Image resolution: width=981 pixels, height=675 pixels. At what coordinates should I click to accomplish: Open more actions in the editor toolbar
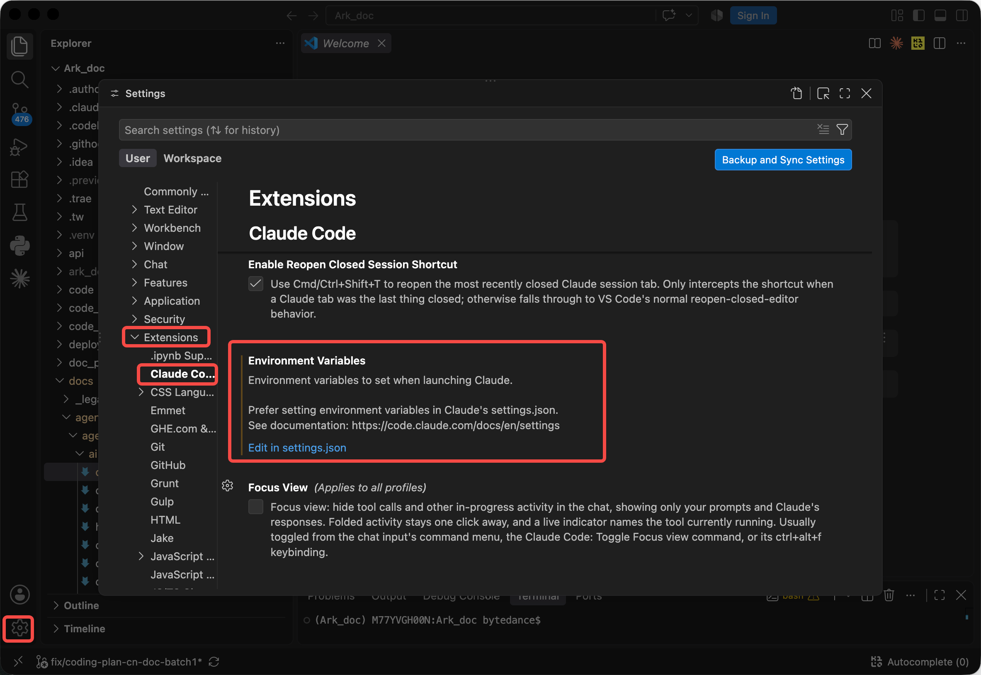point(961,43)
